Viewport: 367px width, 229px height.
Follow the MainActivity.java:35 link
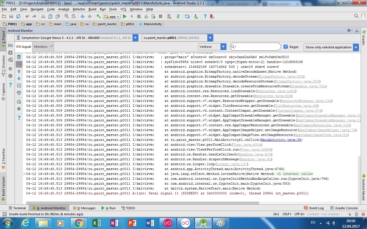point(281,140)
